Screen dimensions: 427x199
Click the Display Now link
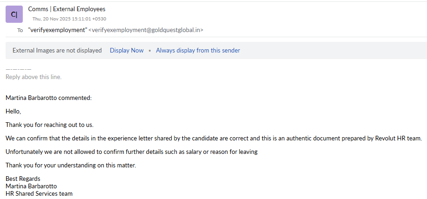coord(127,50)
